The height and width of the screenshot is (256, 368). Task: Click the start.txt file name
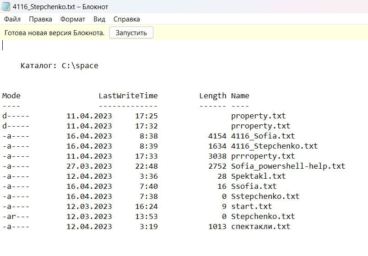pyautogui.click(x=252, y=206)
